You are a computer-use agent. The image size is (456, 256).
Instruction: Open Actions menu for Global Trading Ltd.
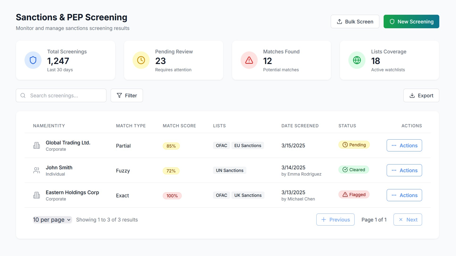click(x=404, y=145)
